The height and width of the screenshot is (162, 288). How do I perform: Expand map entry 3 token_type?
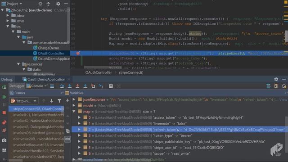pyautogui.click(x=79, y=135)
